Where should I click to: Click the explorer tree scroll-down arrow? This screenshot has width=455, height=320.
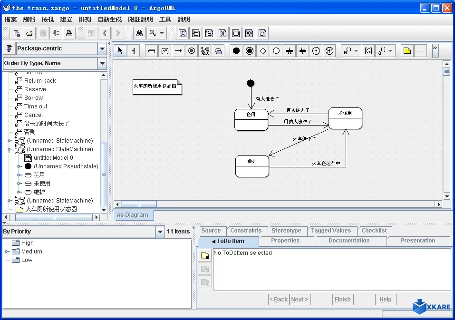(x=104, y=210)
